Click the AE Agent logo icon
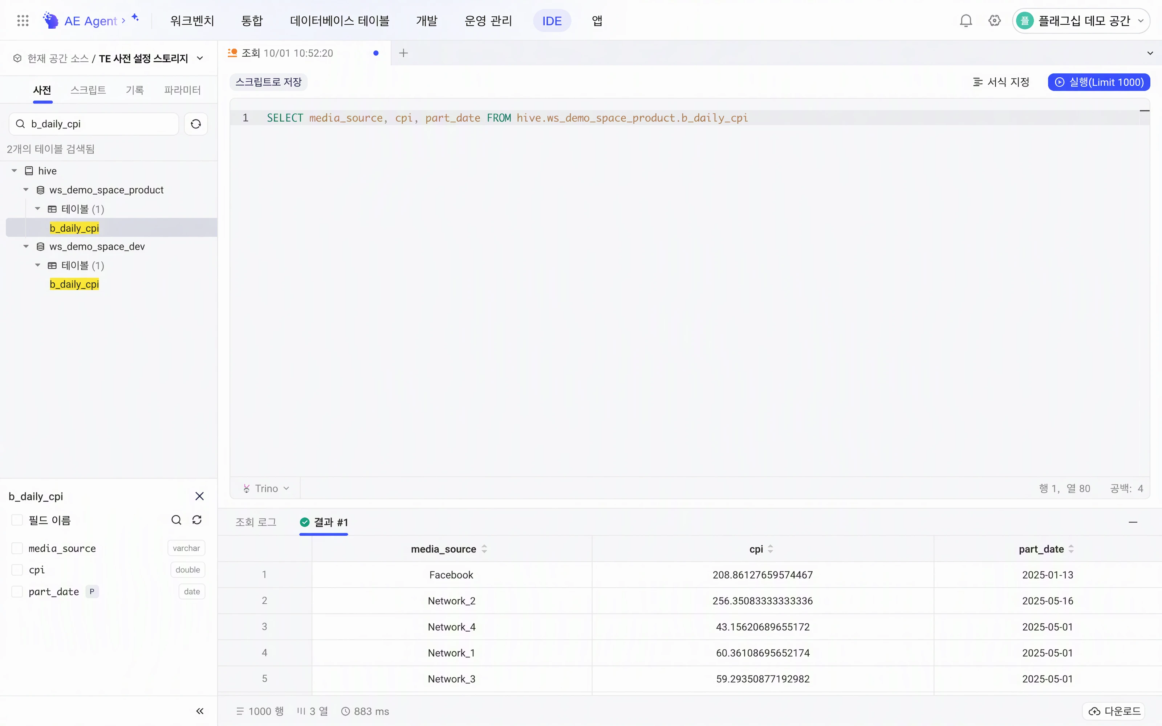The width and height of the screenshot is (1162, 726). 50,21
